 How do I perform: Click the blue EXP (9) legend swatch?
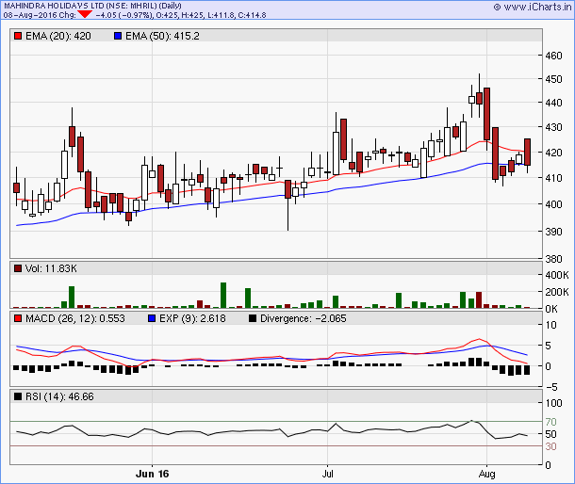(152, 318)
